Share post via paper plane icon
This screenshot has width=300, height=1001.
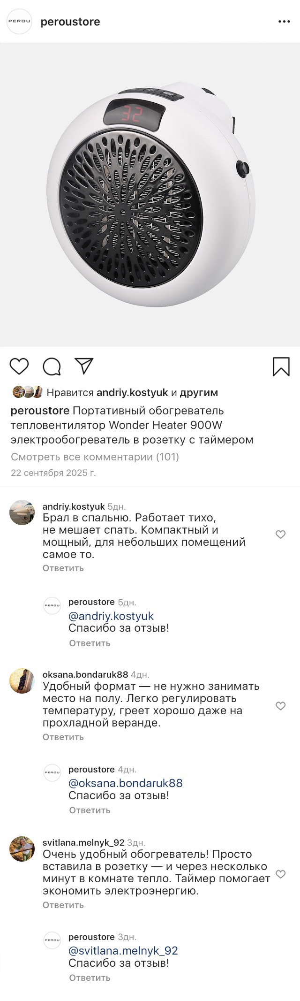(84, 366)
